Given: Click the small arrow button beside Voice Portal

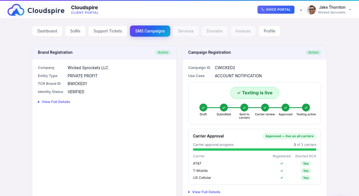Looking at the screenshot, I should pos(301,10).
